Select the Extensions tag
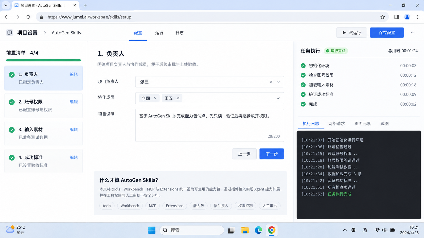This screenshot has width=424, height=238. (x=174, y=206)
